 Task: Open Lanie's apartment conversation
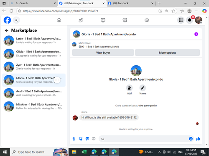(34, 40)
